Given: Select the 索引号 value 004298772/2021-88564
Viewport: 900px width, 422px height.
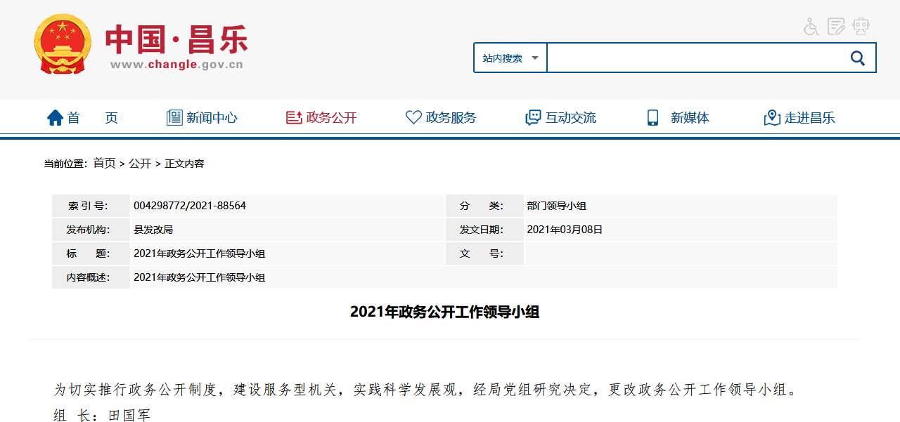Looking at the screenshot, I should coord(188,205).
